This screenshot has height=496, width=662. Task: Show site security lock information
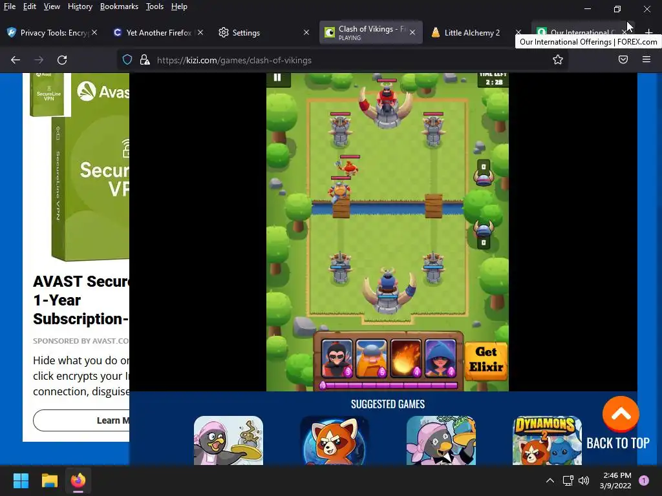(145, 60)
